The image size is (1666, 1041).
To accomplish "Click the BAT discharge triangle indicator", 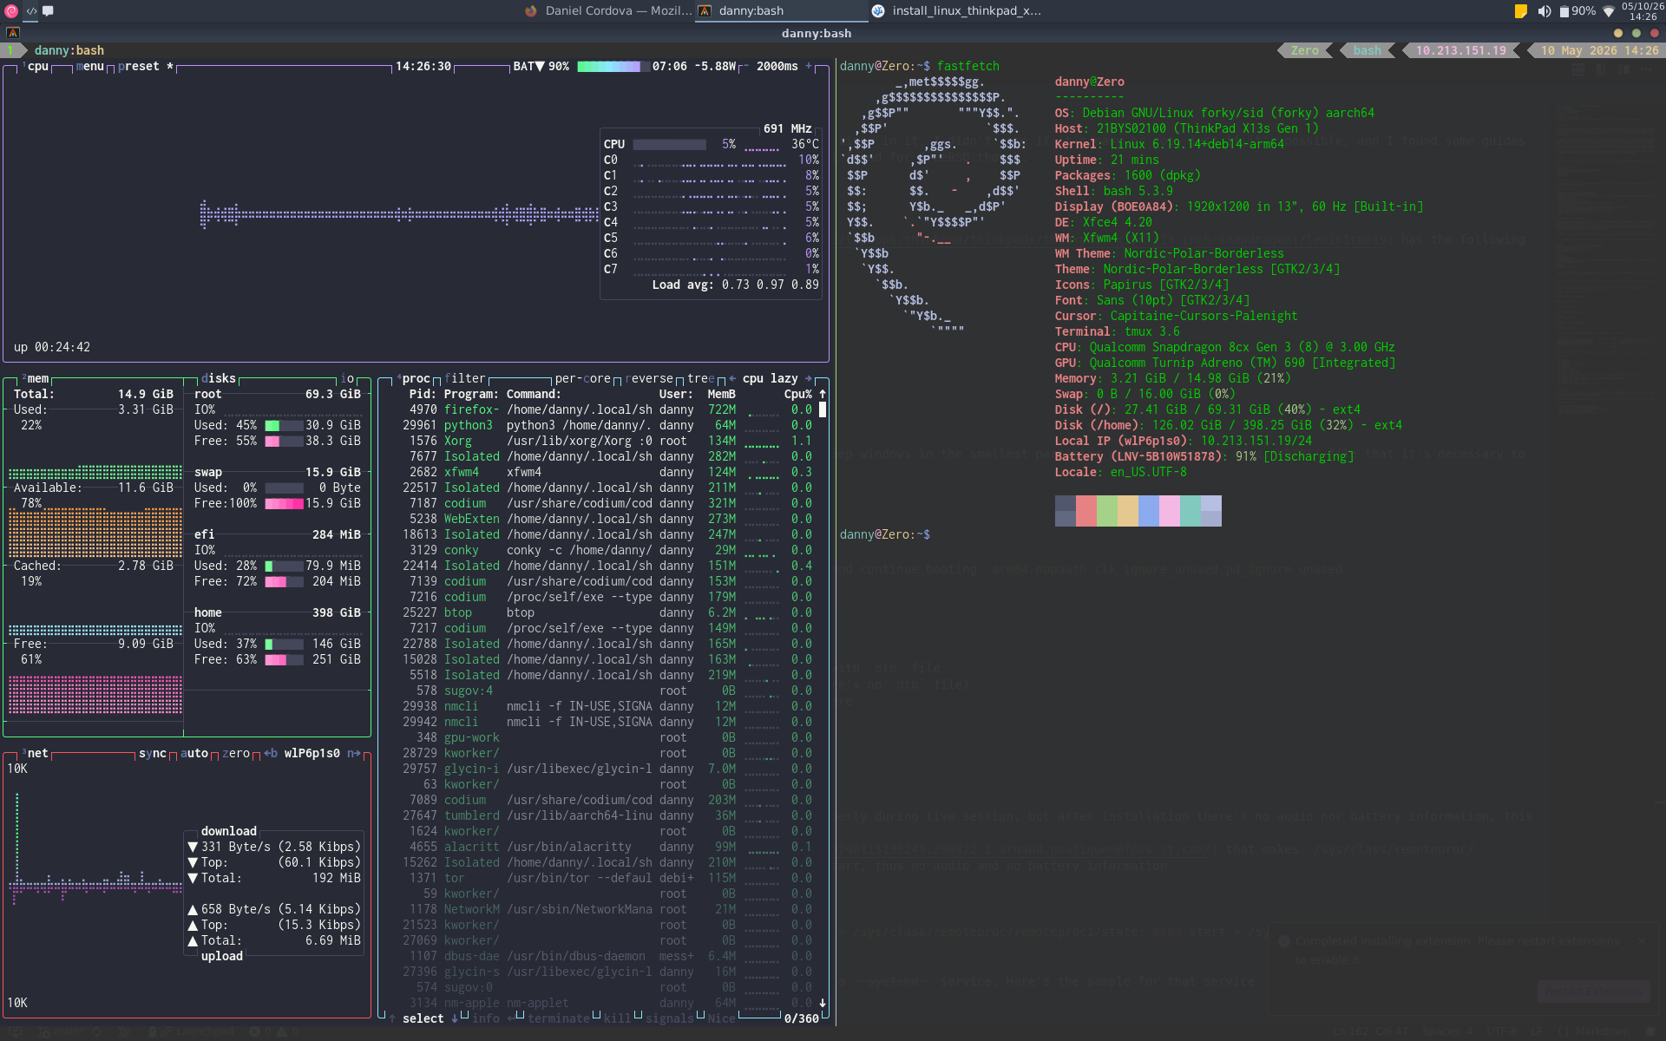I will click(x=540, y=66).
